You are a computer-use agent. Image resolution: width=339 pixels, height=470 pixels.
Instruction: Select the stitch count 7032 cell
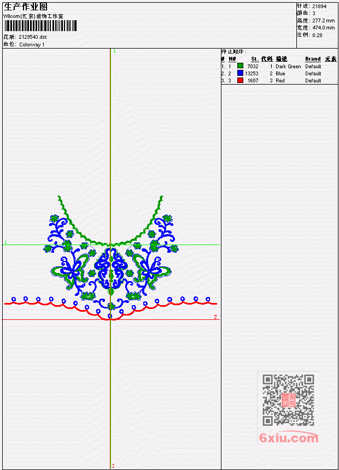point(253,66)
